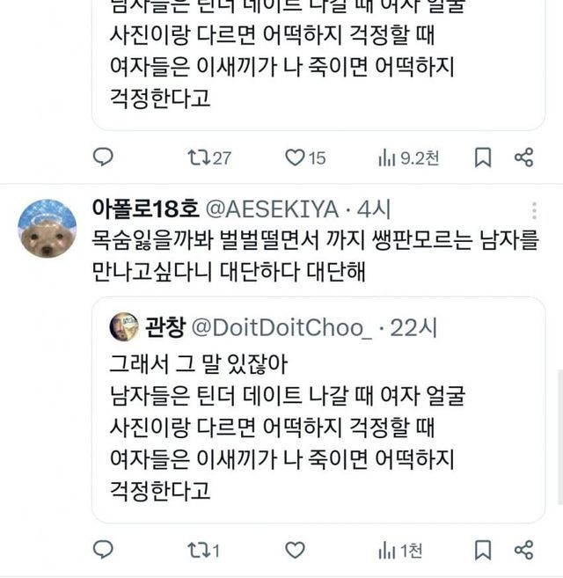Bookmark 아폴로18호's tweet

[x=482, y=551]
